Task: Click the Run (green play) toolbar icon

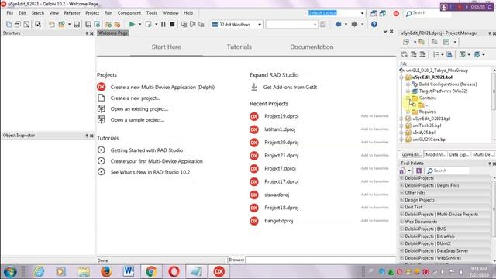Action: [x=133, y=24]
